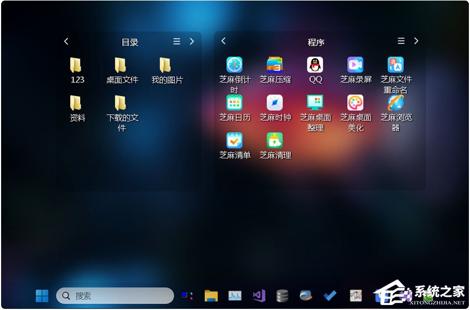Image resolution: width=470 pixels, height=310 pixels.
Task: Click the 搜索 taskbar search box
Action: coord(115,296)
